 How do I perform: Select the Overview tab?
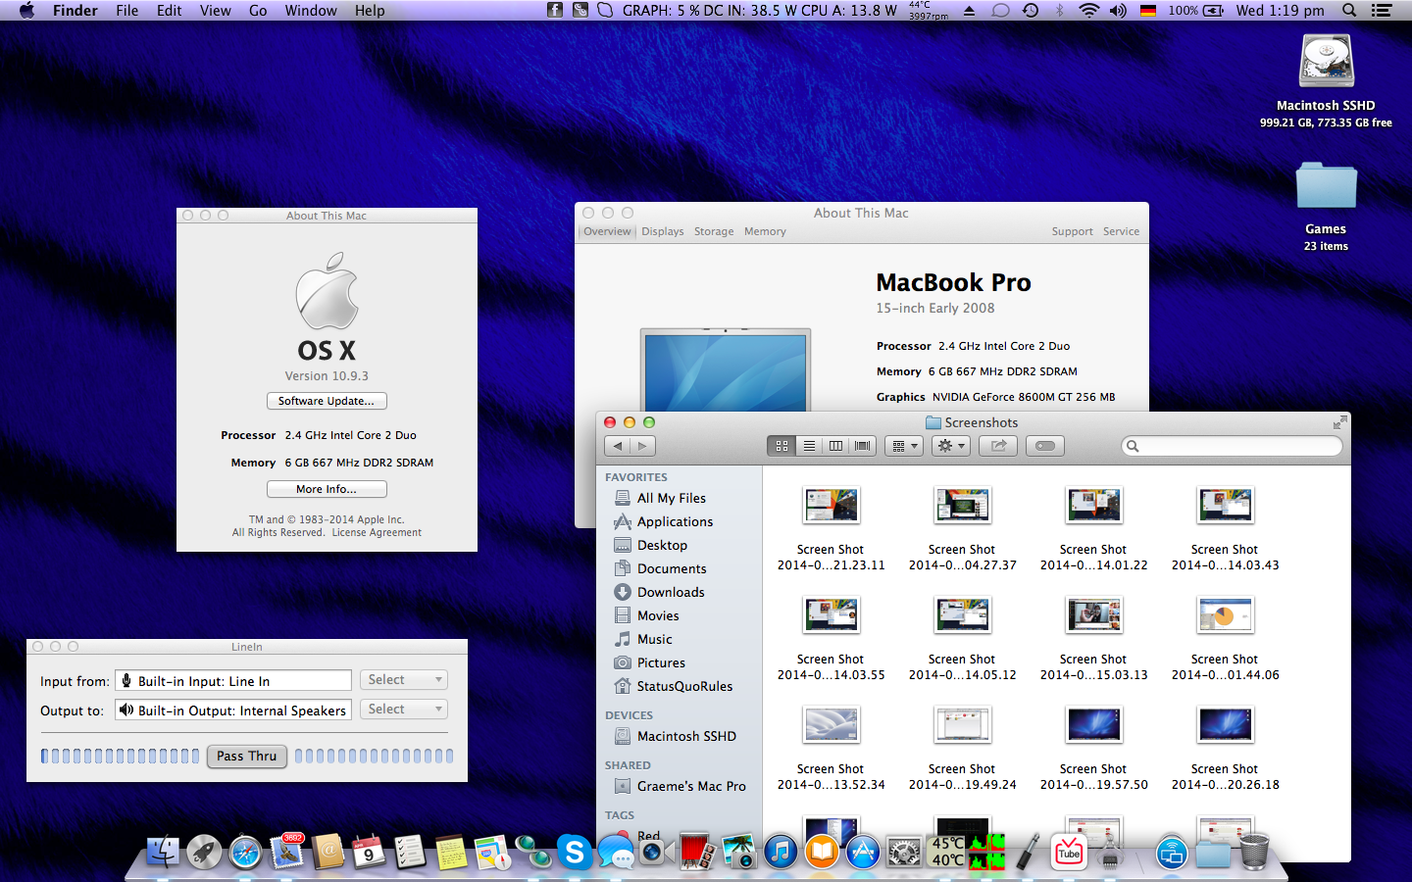(607, 232)
